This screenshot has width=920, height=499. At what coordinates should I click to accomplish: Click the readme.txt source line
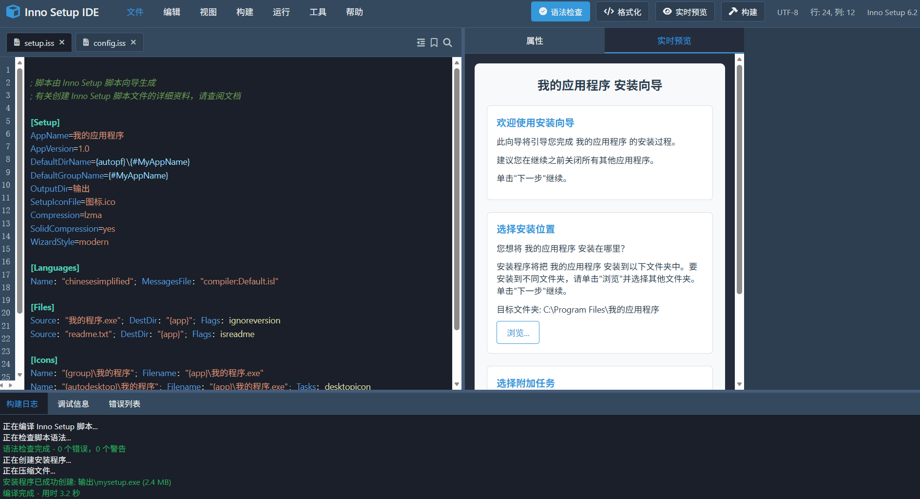point(142,334)
